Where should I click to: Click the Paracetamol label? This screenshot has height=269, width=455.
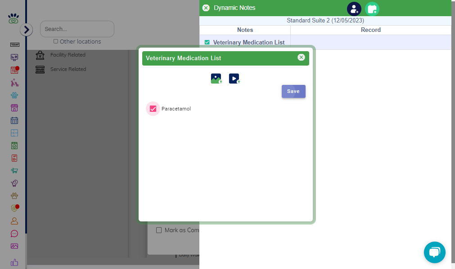click(176, 109)
